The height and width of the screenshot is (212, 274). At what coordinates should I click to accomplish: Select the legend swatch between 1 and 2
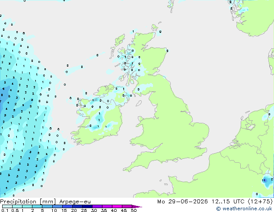[x=27, y=206]
